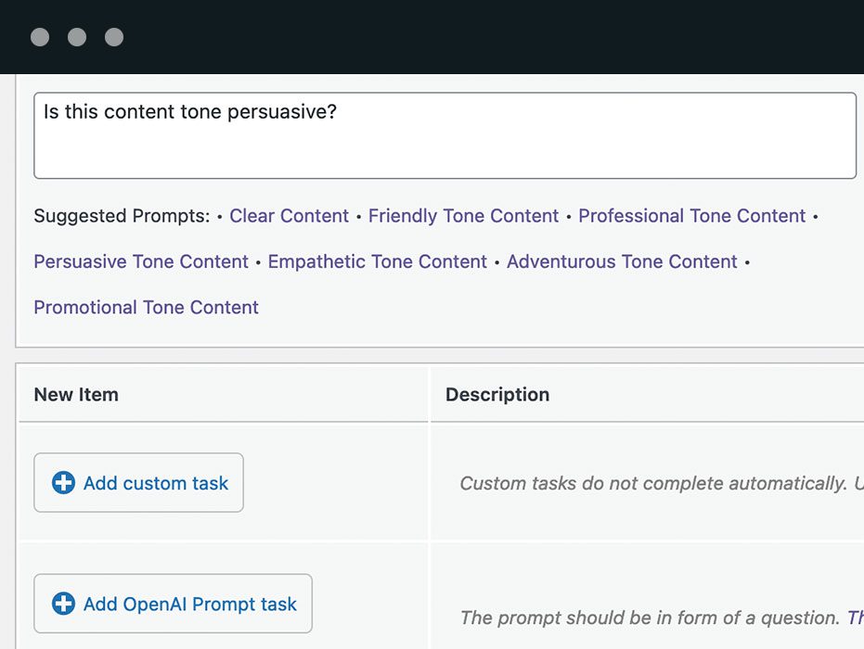Screen dimensions: 864x649
Task: Open the Clear Content suggested prompt
Action: pyautogui.click(x=289, y=215)
